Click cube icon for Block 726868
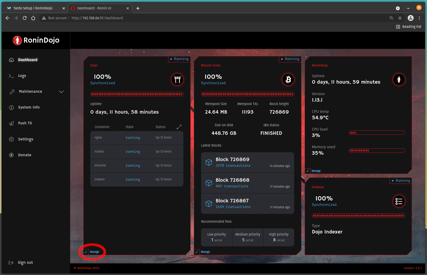Viewport: 427px width, 275px height. tap(209, 183)
